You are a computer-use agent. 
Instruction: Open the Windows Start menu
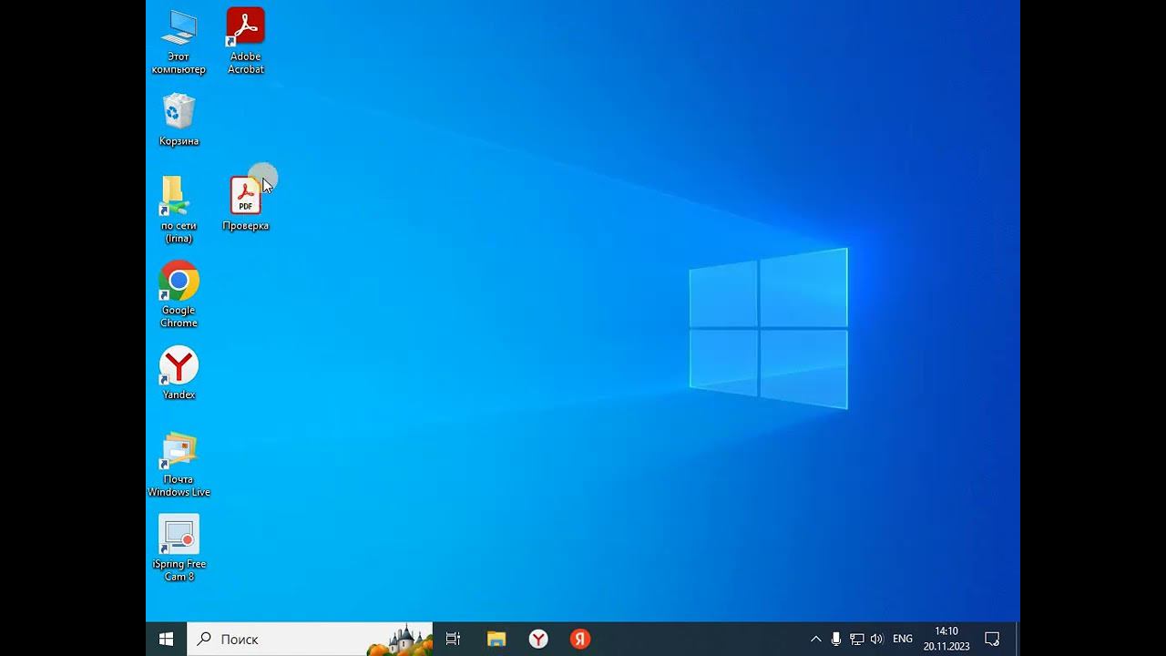point(166,639)
